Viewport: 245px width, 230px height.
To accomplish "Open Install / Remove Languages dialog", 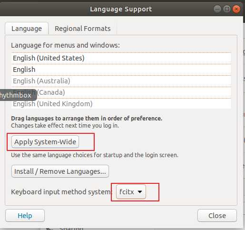I will 60,171.
